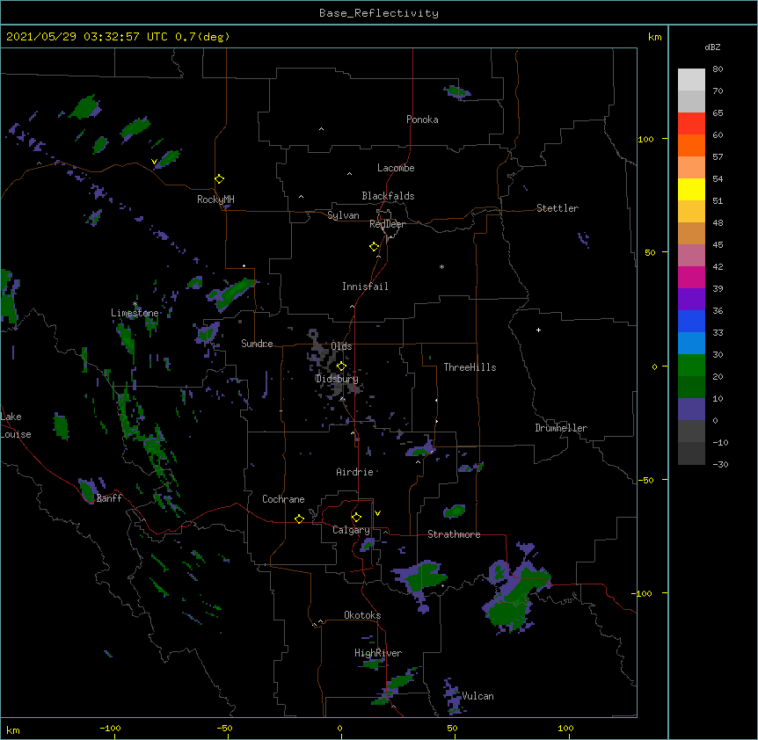Click the white plus marker west of Drumheller
This screenshot has height=740, width=758.
coord(538,330)
